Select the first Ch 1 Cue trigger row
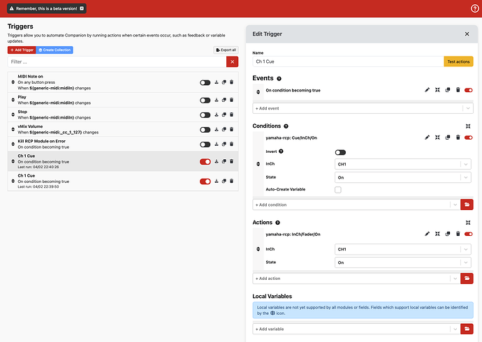The image size is (482, 342). click(105, 161)
